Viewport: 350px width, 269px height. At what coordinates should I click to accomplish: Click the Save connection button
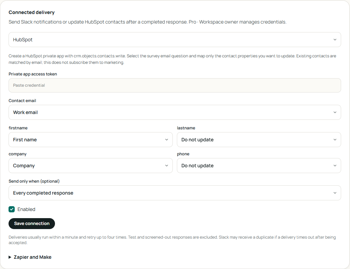pos(32,224)
